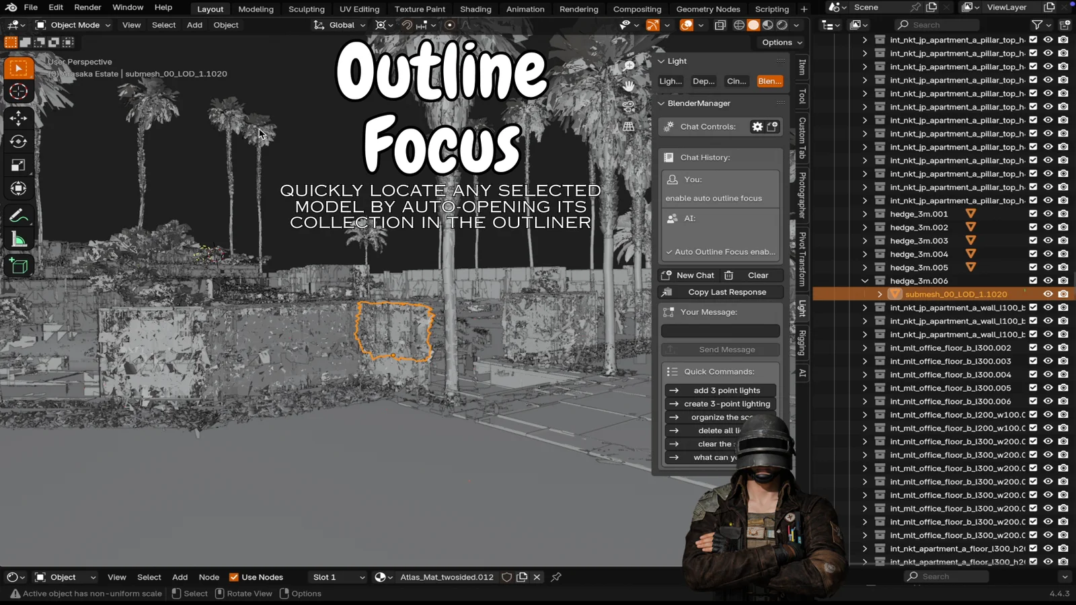Select the Rotate tool

pos(19,141)
